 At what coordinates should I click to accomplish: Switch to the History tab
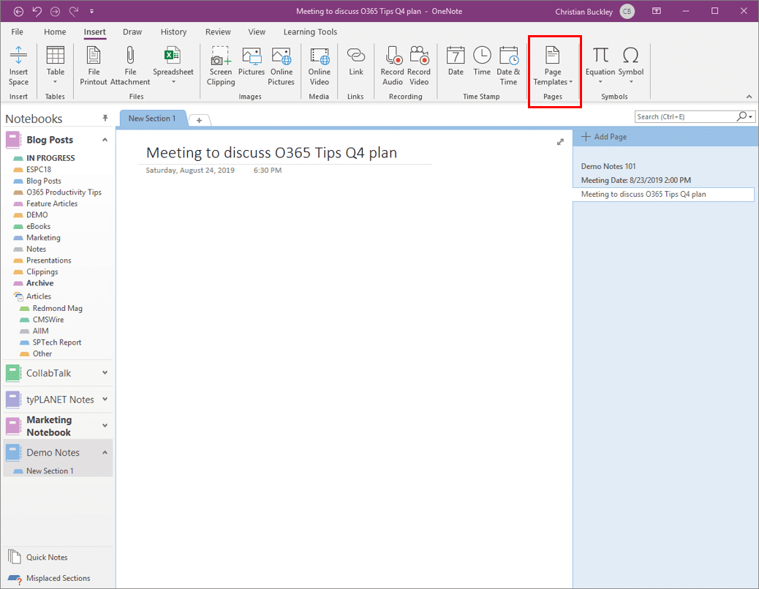[x=173, y=32]
